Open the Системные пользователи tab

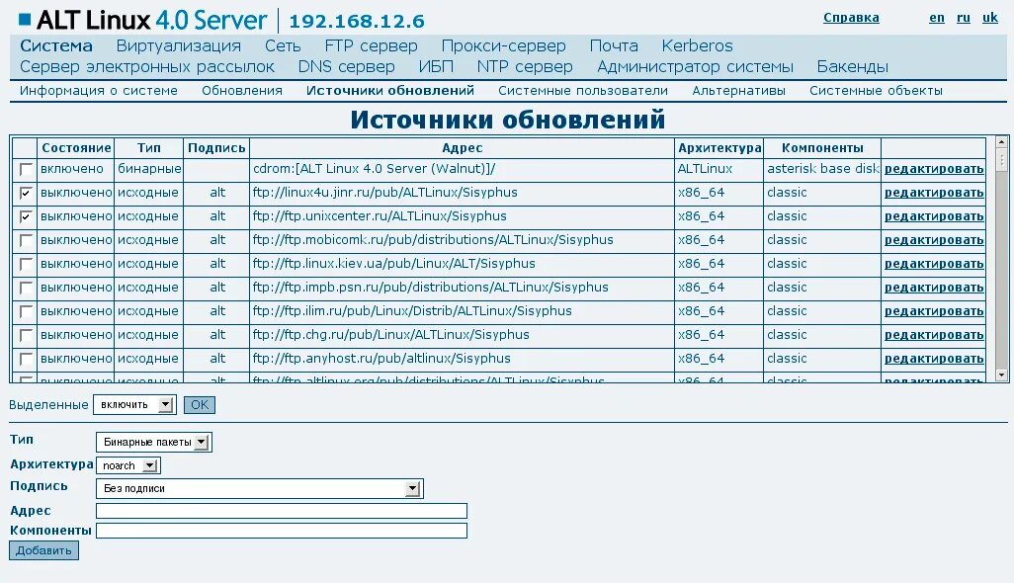pos(583,91)
